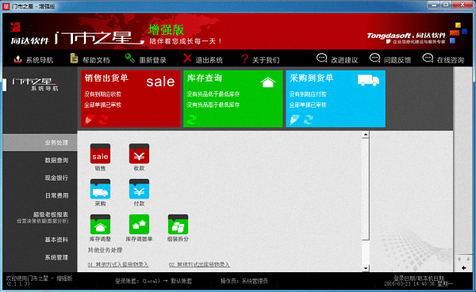Select 业务处理 in the sidebar

(40, 142)
